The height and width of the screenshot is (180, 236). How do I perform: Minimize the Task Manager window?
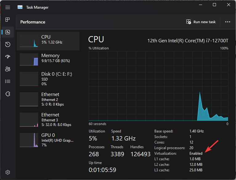coord(201,5)
